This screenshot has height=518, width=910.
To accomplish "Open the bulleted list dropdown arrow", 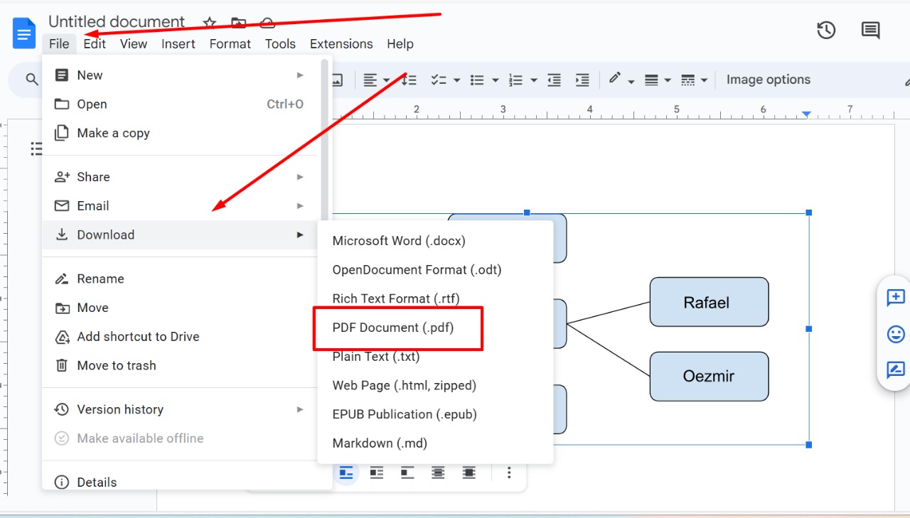I will click(x=495, y=81).
